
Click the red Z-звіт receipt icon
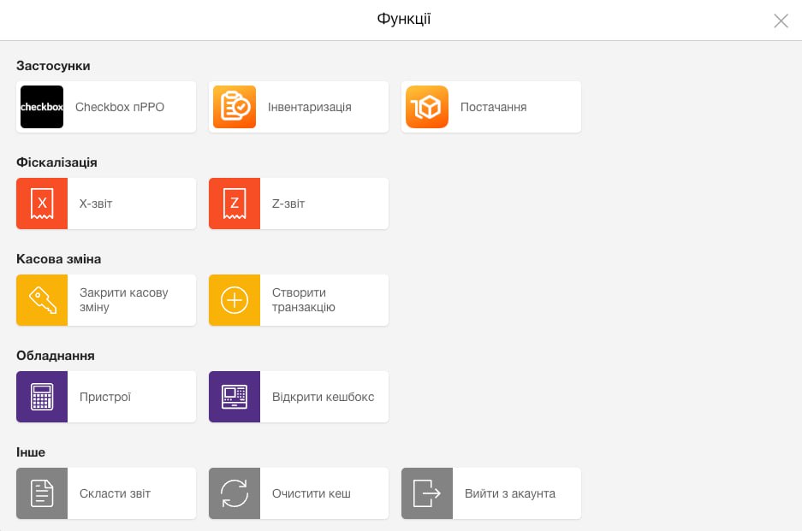(x=235, y=204)
